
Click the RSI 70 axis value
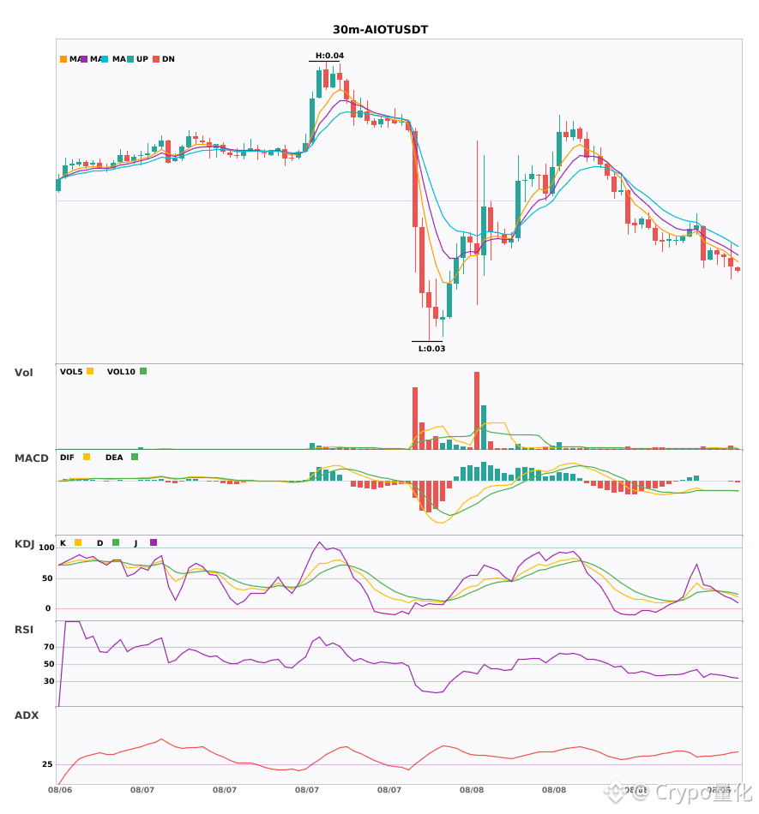[49, 647]
